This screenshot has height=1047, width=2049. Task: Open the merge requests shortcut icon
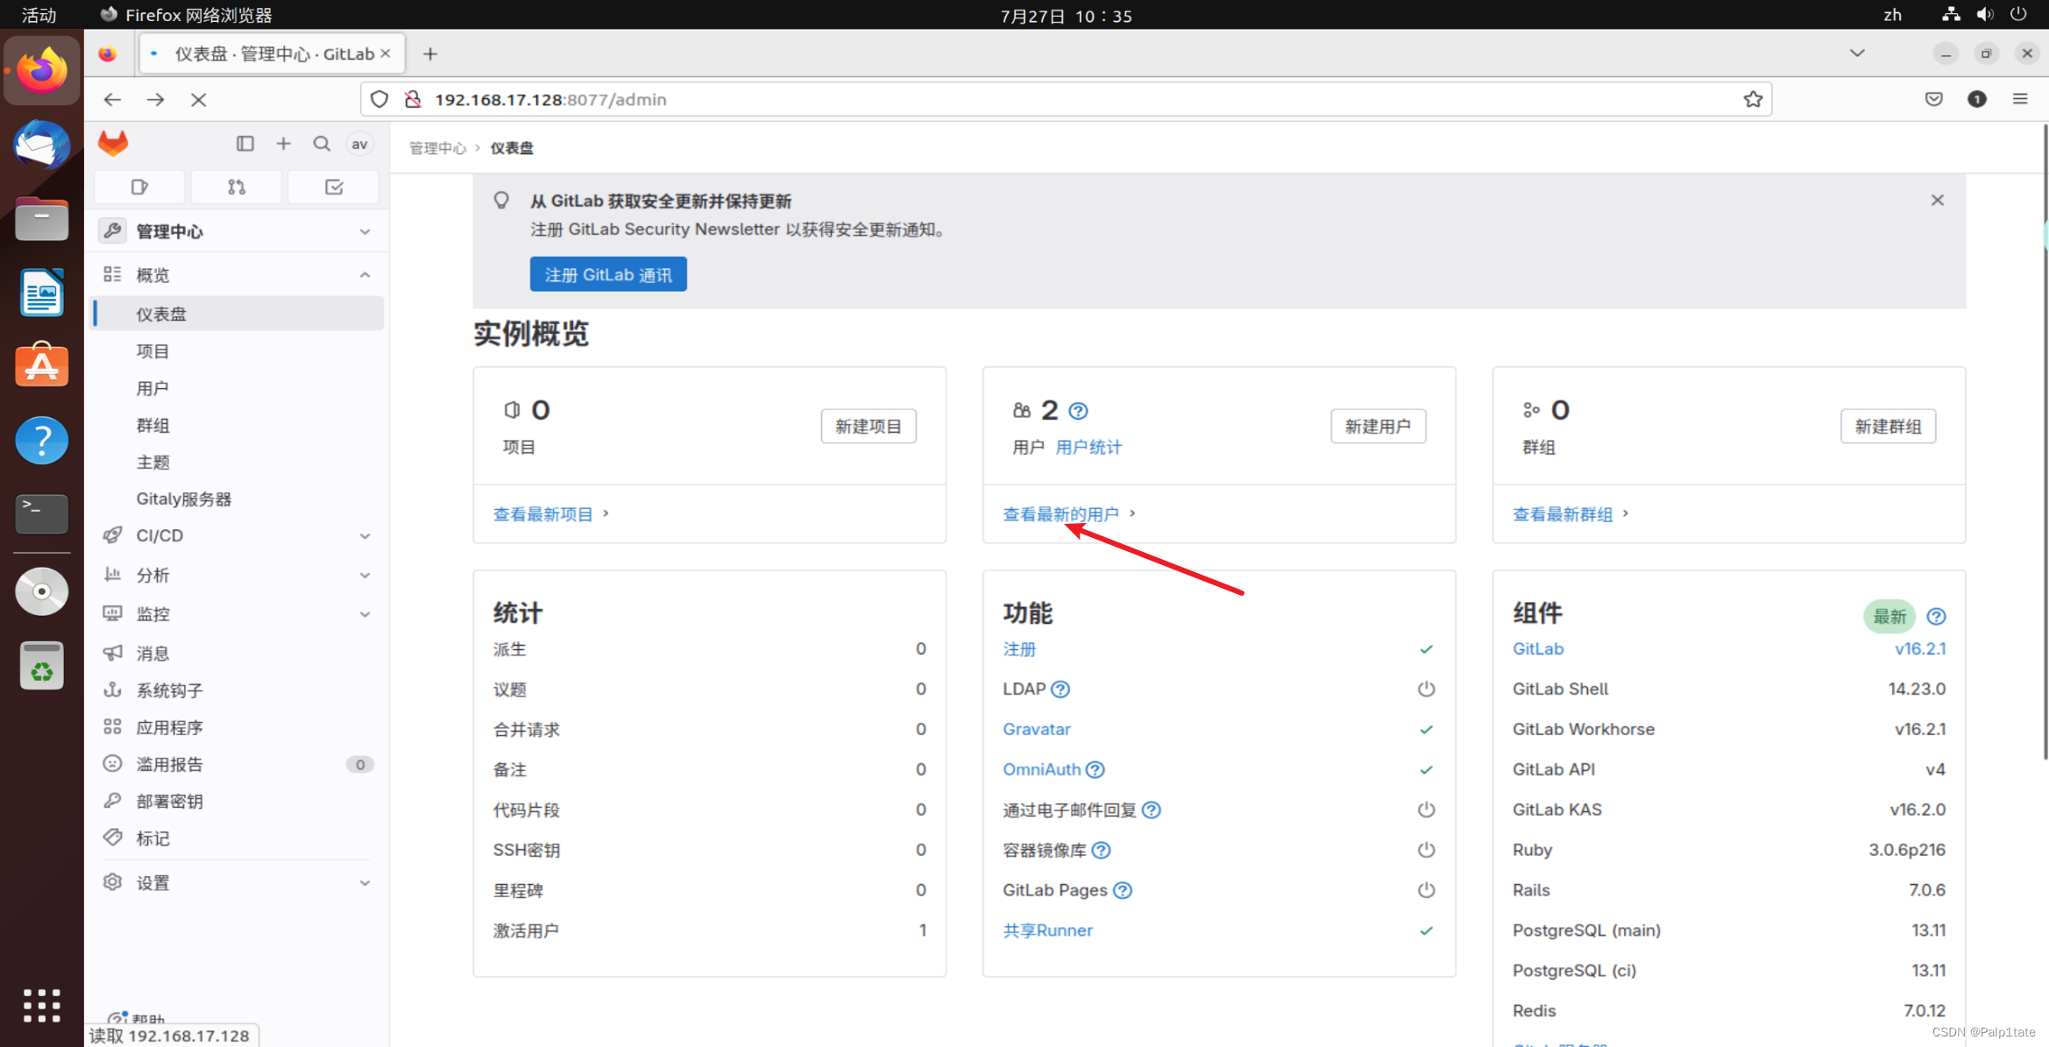pos(237,187)
